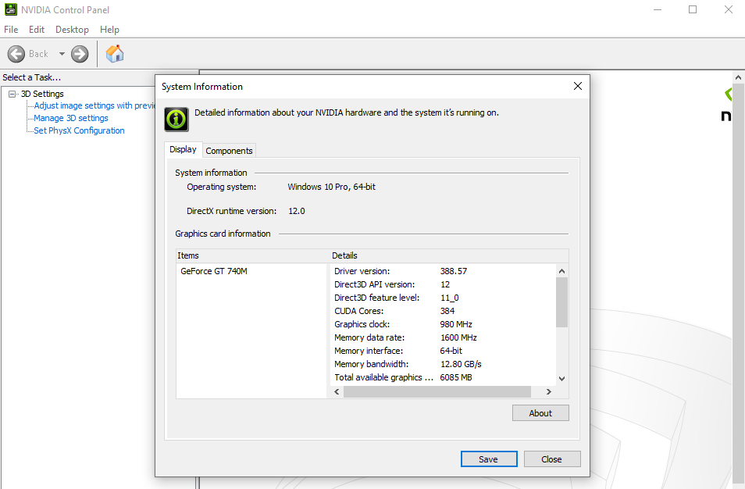Screen dimensions: 745x489
Task: Click the Back arrow icon in toolbar
Action: pyautogui.click(x=16, y=54)
